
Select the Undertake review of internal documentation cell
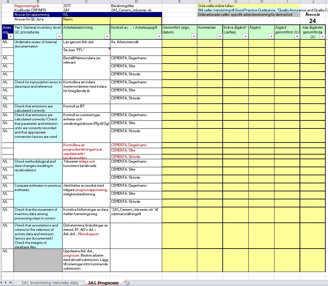tap(38, 60)
